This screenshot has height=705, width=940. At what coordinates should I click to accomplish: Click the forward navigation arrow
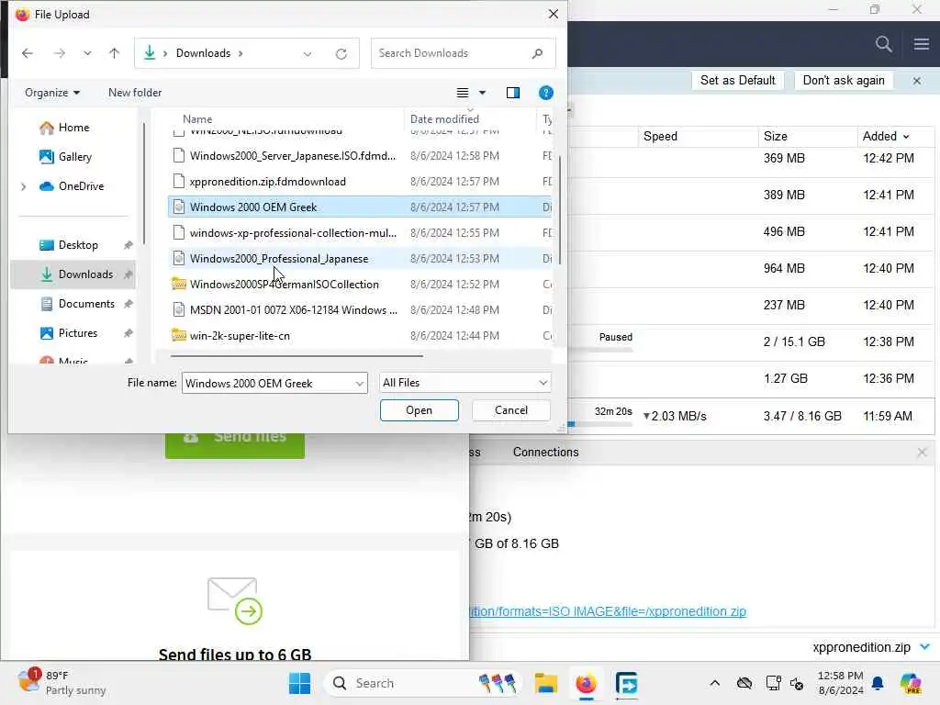pos(60,53)
